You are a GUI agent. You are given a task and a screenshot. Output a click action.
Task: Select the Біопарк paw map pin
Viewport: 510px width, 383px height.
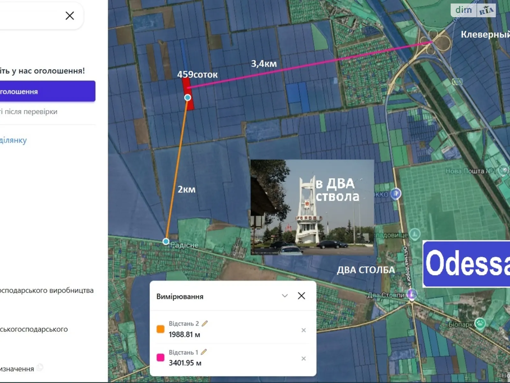[x=480, y=324]
